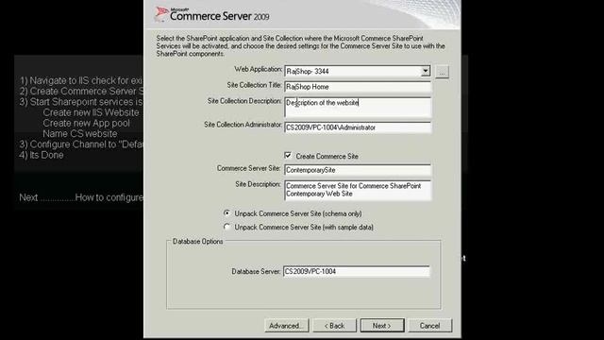Click the Site Description text box

point(358,190)
